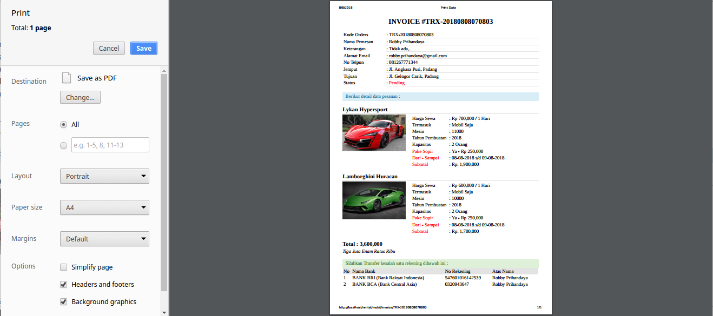The height and width of the screenshot is (316, 713).
Task: Click the scroll-down arrow of the settings panel
Action: 164,312
